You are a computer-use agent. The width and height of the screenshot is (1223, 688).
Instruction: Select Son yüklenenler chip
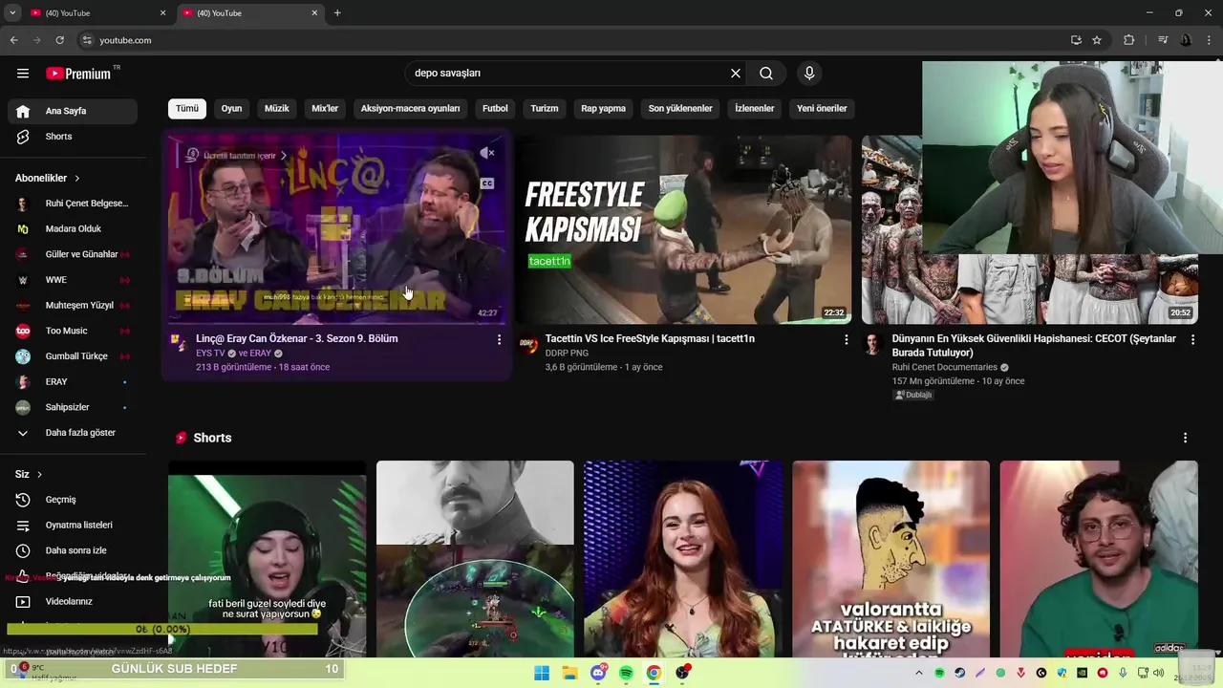(x=680, y=109)
